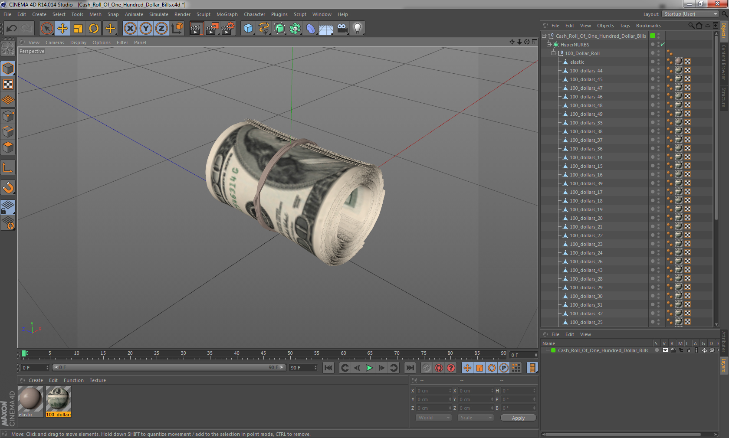Switch to Texture mode checkerboard icon
This screenshot has width=729, height=438.
tap(8, 85)
